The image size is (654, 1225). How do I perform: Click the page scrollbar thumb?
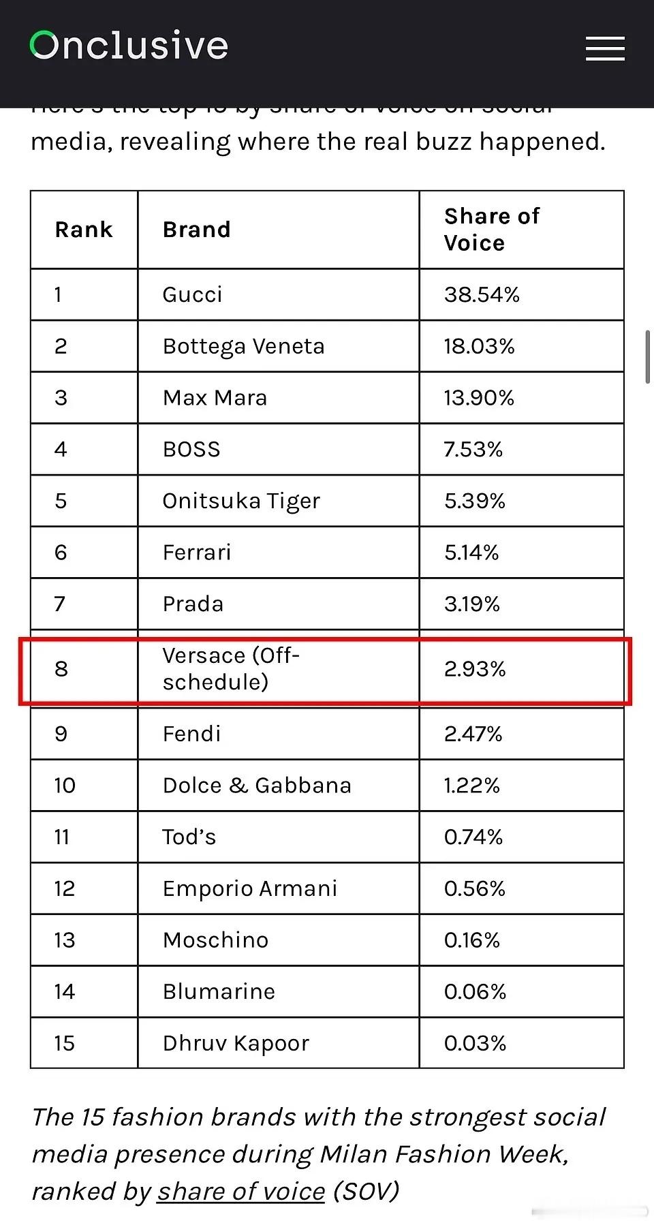coord(648,358)
